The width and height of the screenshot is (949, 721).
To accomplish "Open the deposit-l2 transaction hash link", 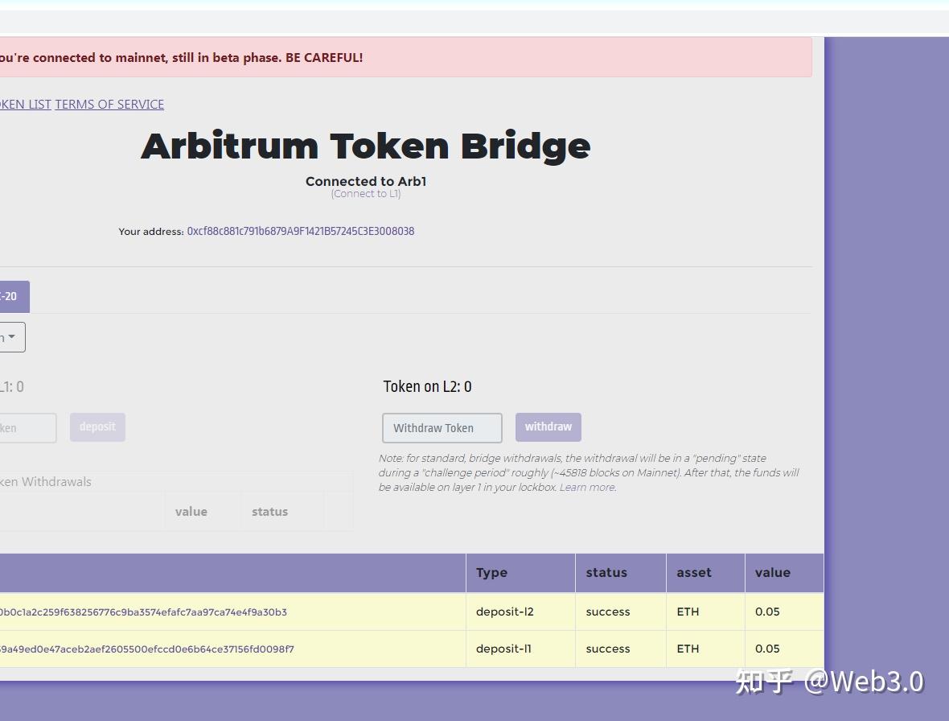I will point(145,612).
